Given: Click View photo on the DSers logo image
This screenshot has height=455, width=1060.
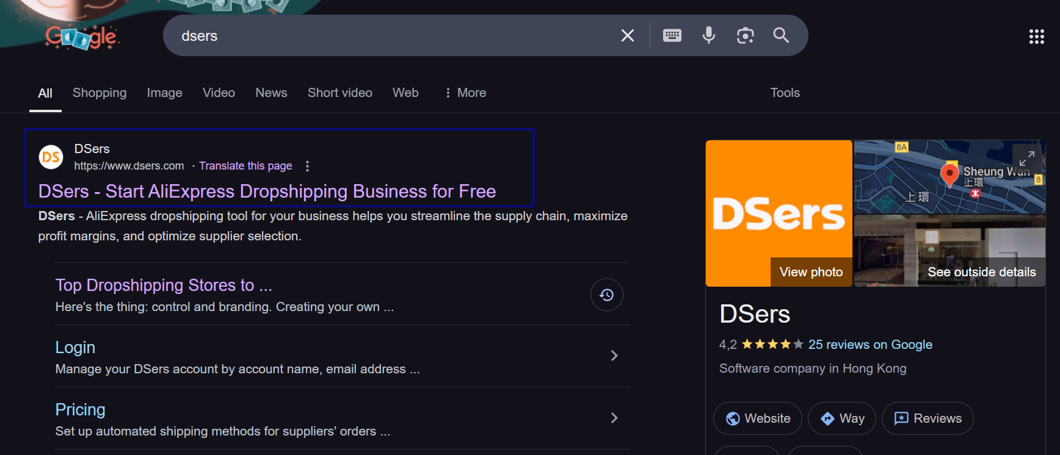Looking at the screenshot, I should pyautogui.click(x=811, y=272).
